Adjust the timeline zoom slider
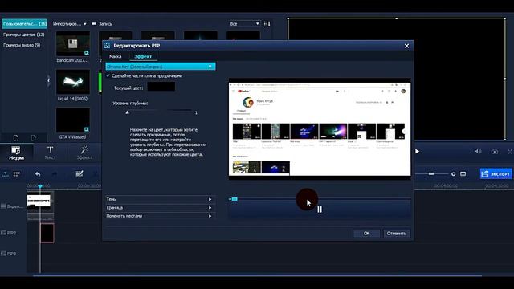514x289 pixels. tap(431, 173)
